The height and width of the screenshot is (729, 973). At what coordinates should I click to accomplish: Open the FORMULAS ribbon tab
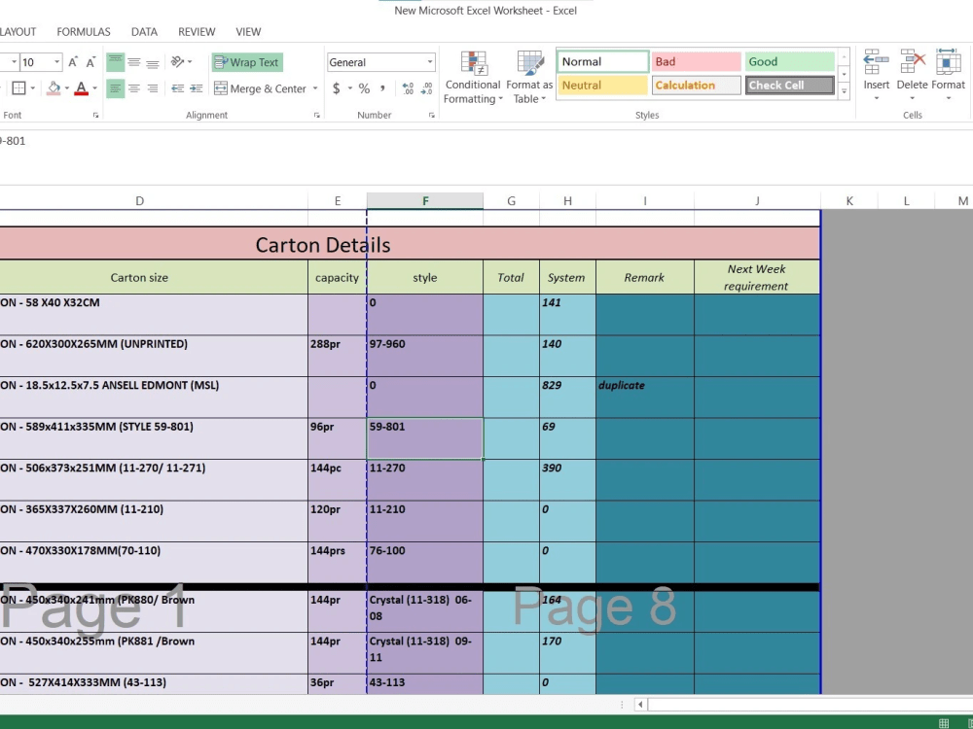click(84, 32)
